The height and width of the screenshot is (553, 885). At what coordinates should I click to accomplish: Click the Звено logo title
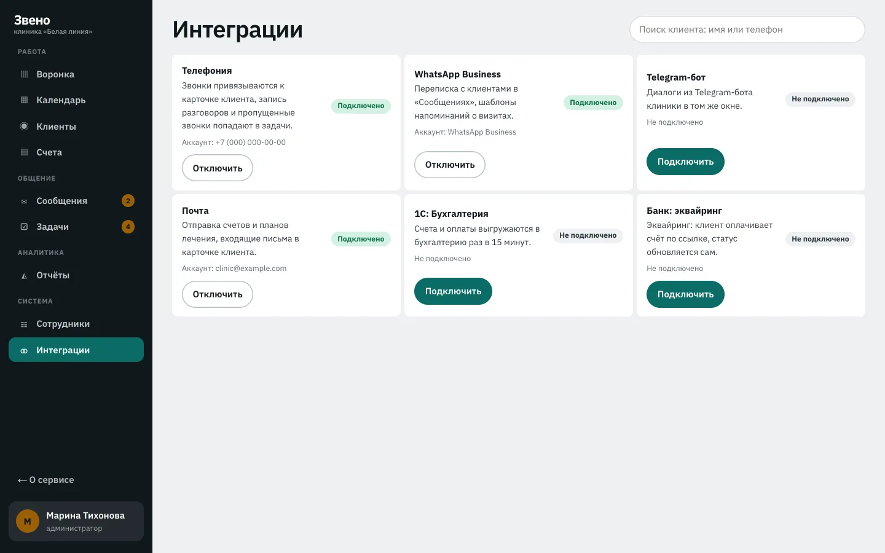pyautogui.click(x=32, y=20)
